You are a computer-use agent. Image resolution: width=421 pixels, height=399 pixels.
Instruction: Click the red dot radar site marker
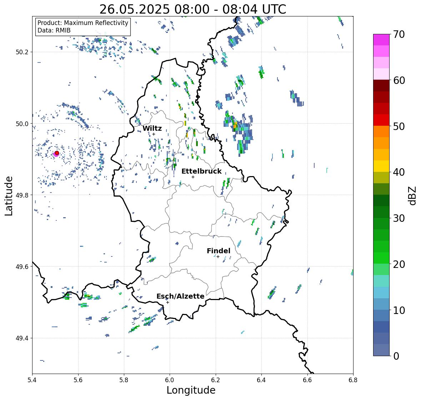(x=57, y=153)
